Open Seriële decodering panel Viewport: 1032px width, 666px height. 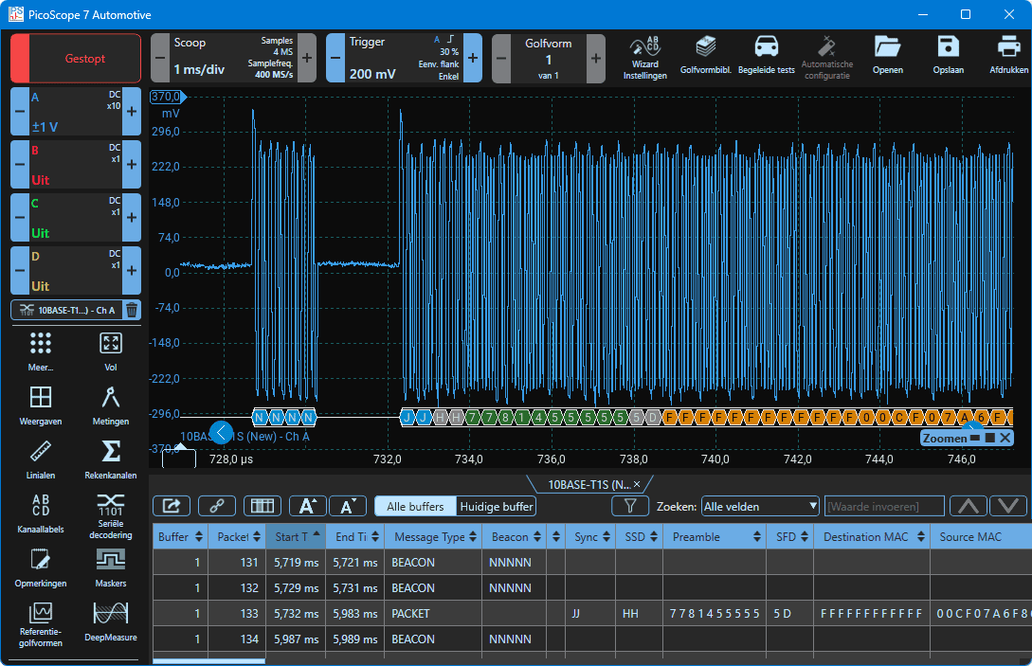coord(111,514)
